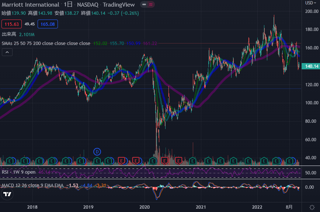
Task: Click the 8月 label on time axis
Action: coord(289,207)
